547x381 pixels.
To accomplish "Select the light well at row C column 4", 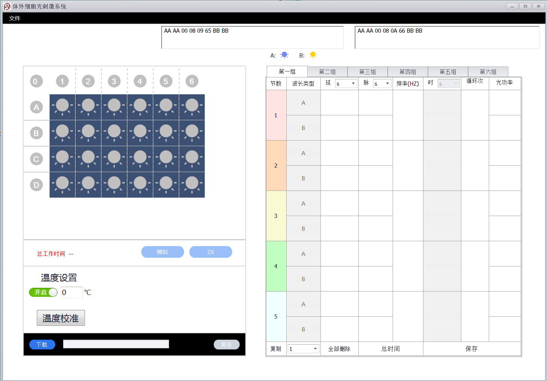I will click(x=140, y=159).
